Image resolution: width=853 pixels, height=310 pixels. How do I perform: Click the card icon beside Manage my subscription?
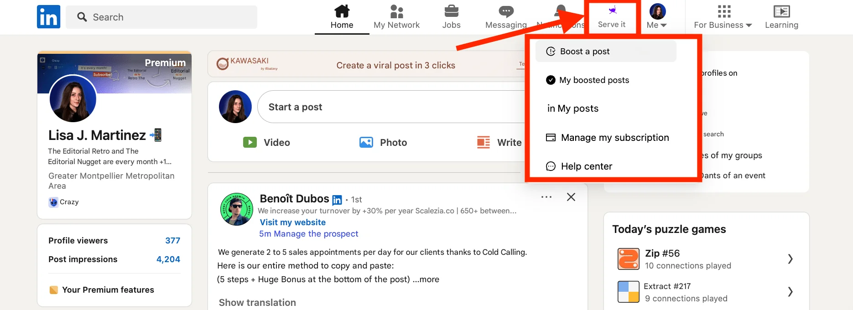point(551,137)
